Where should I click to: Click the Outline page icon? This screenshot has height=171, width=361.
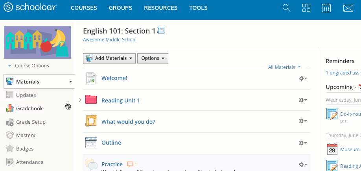[x=91, y=143]
